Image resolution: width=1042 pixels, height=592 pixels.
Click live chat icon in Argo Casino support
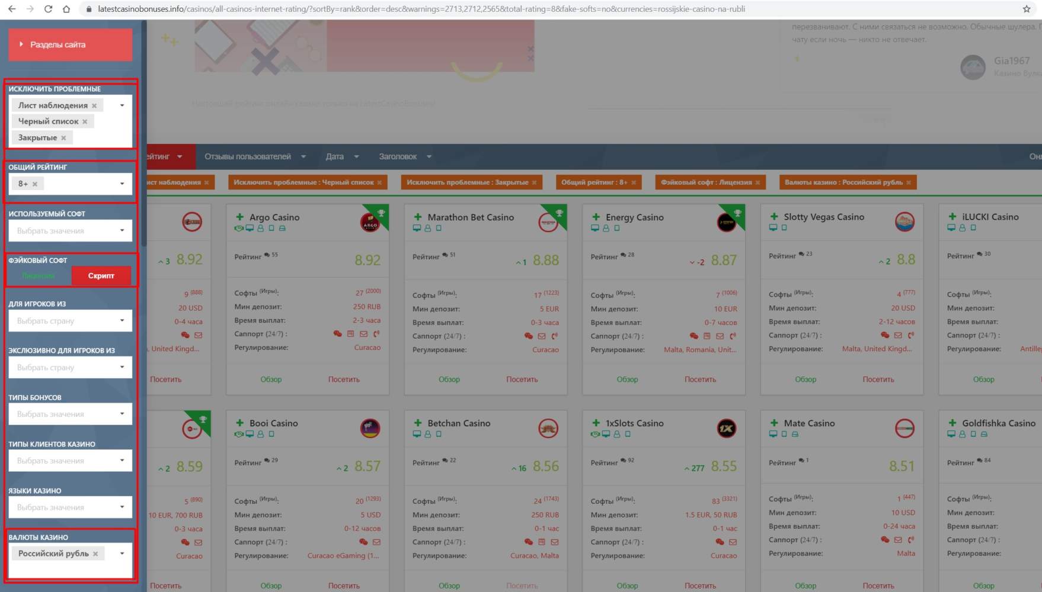(x=337, y=334)
